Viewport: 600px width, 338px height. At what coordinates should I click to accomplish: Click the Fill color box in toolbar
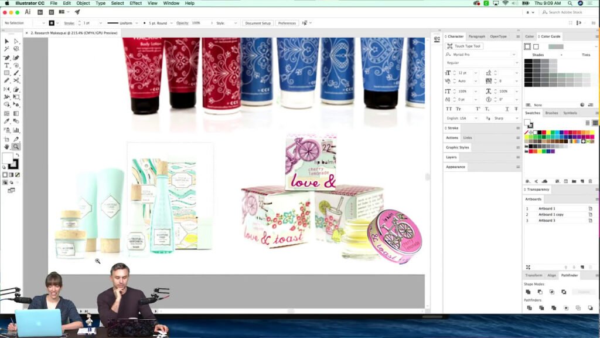(x=7, y=158)
